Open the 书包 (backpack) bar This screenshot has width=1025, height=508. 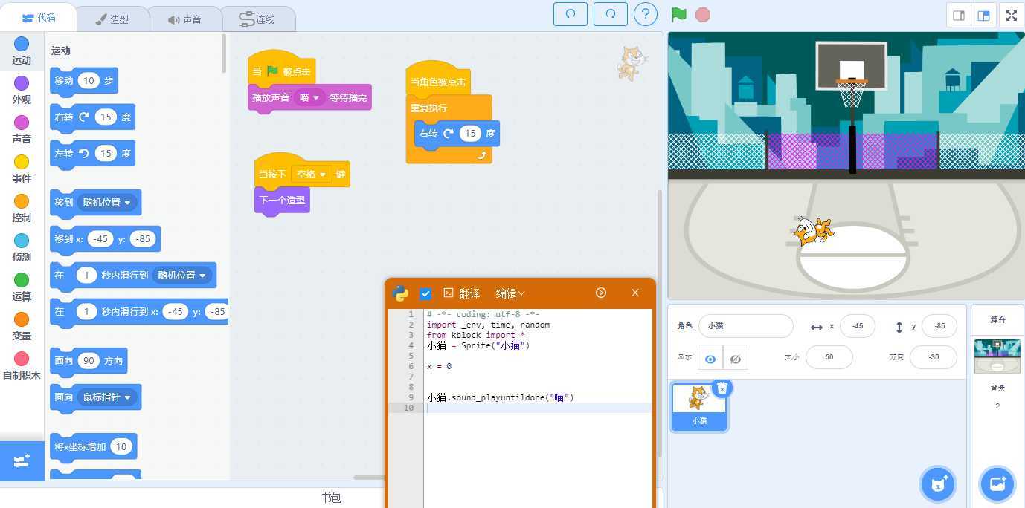pos(331,498)
